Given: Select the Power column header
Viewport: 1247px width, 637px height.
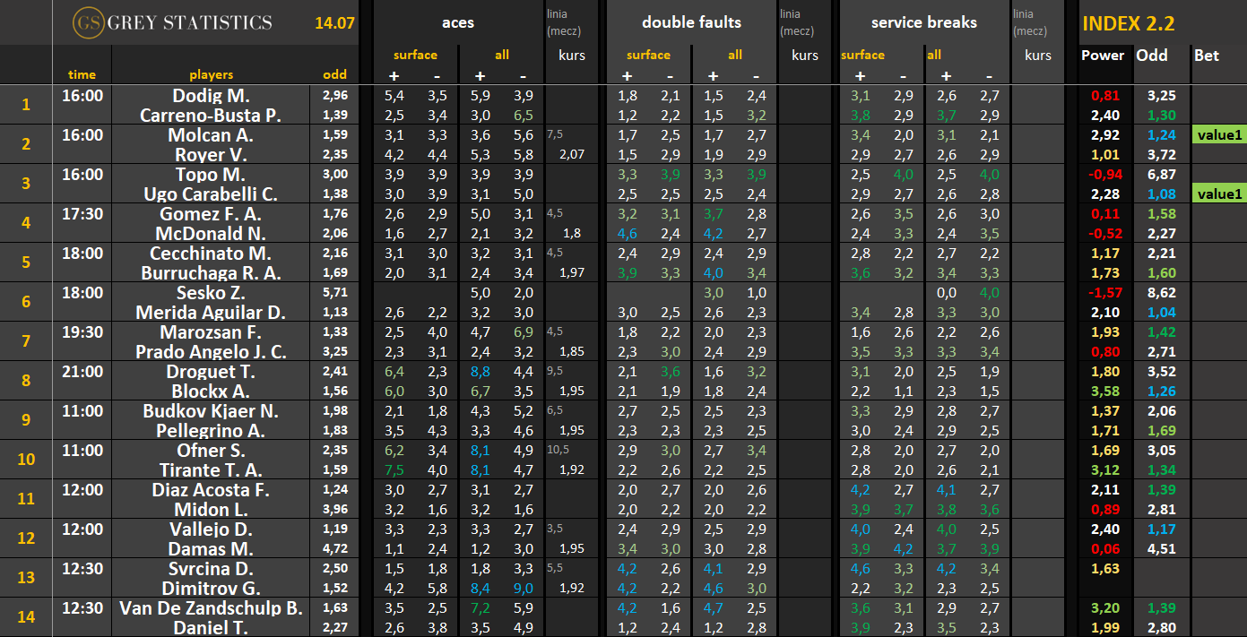Looking at the screenshot, I should [x=1103, y=55].
